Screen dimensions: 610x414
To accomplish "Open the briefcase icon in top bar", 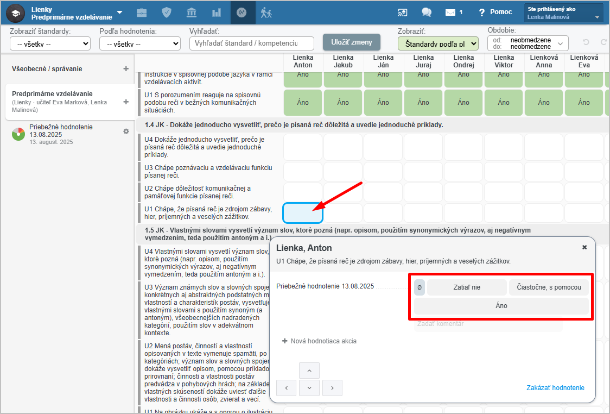I will tap(142, 12).
